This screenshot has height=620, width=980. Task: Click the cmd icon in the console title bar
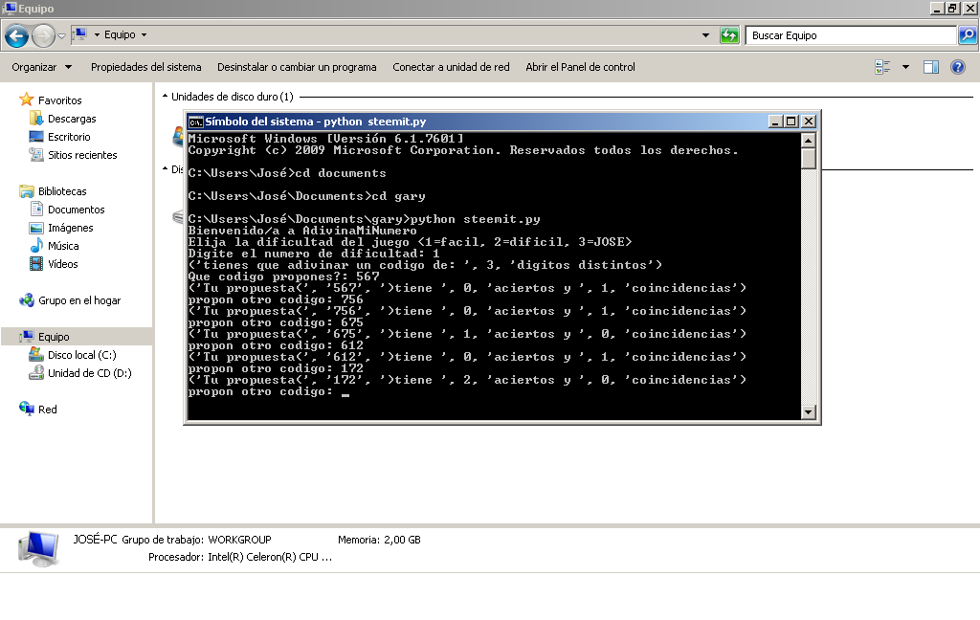(x=195, y=122)
